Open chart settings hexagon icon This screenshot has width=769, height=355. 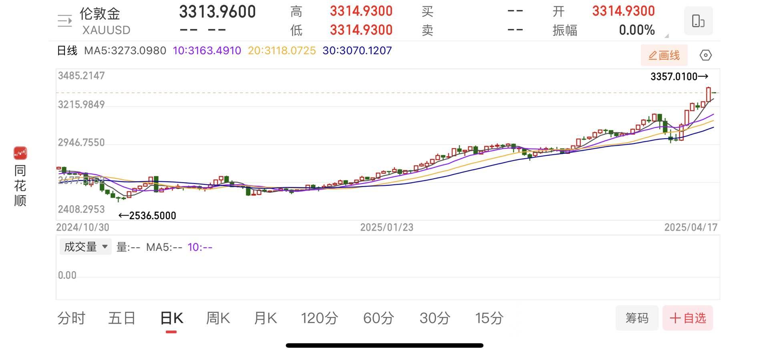(x=706, y=55)
